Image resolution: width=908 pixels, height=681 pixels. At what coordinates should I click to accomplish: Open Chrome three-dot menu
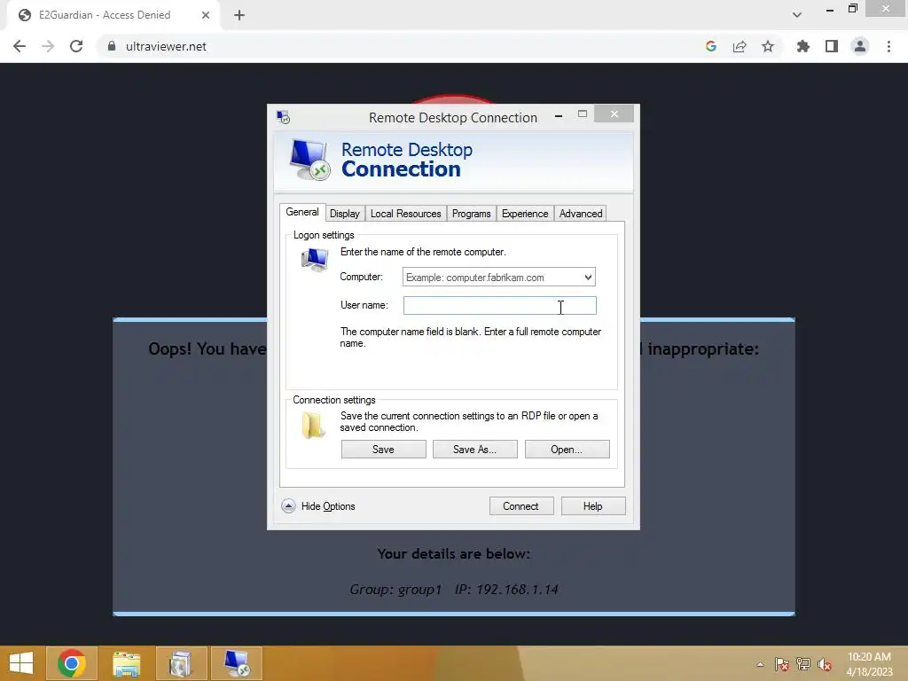point(888,46)
